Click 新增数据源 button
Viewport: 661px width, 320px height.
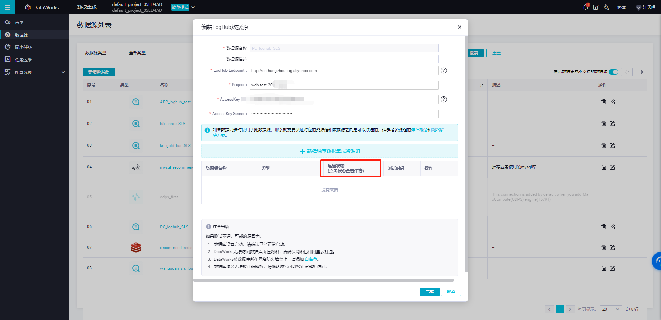tap(99, 72)
